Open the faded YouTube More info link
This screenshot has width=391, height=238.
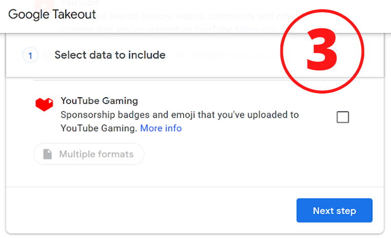[256, 29]
